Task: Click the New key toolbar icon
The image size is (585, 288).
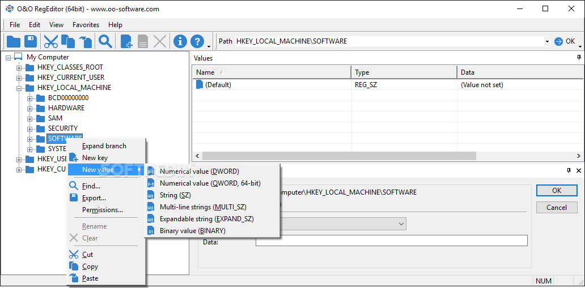Action: click(126, 41)
